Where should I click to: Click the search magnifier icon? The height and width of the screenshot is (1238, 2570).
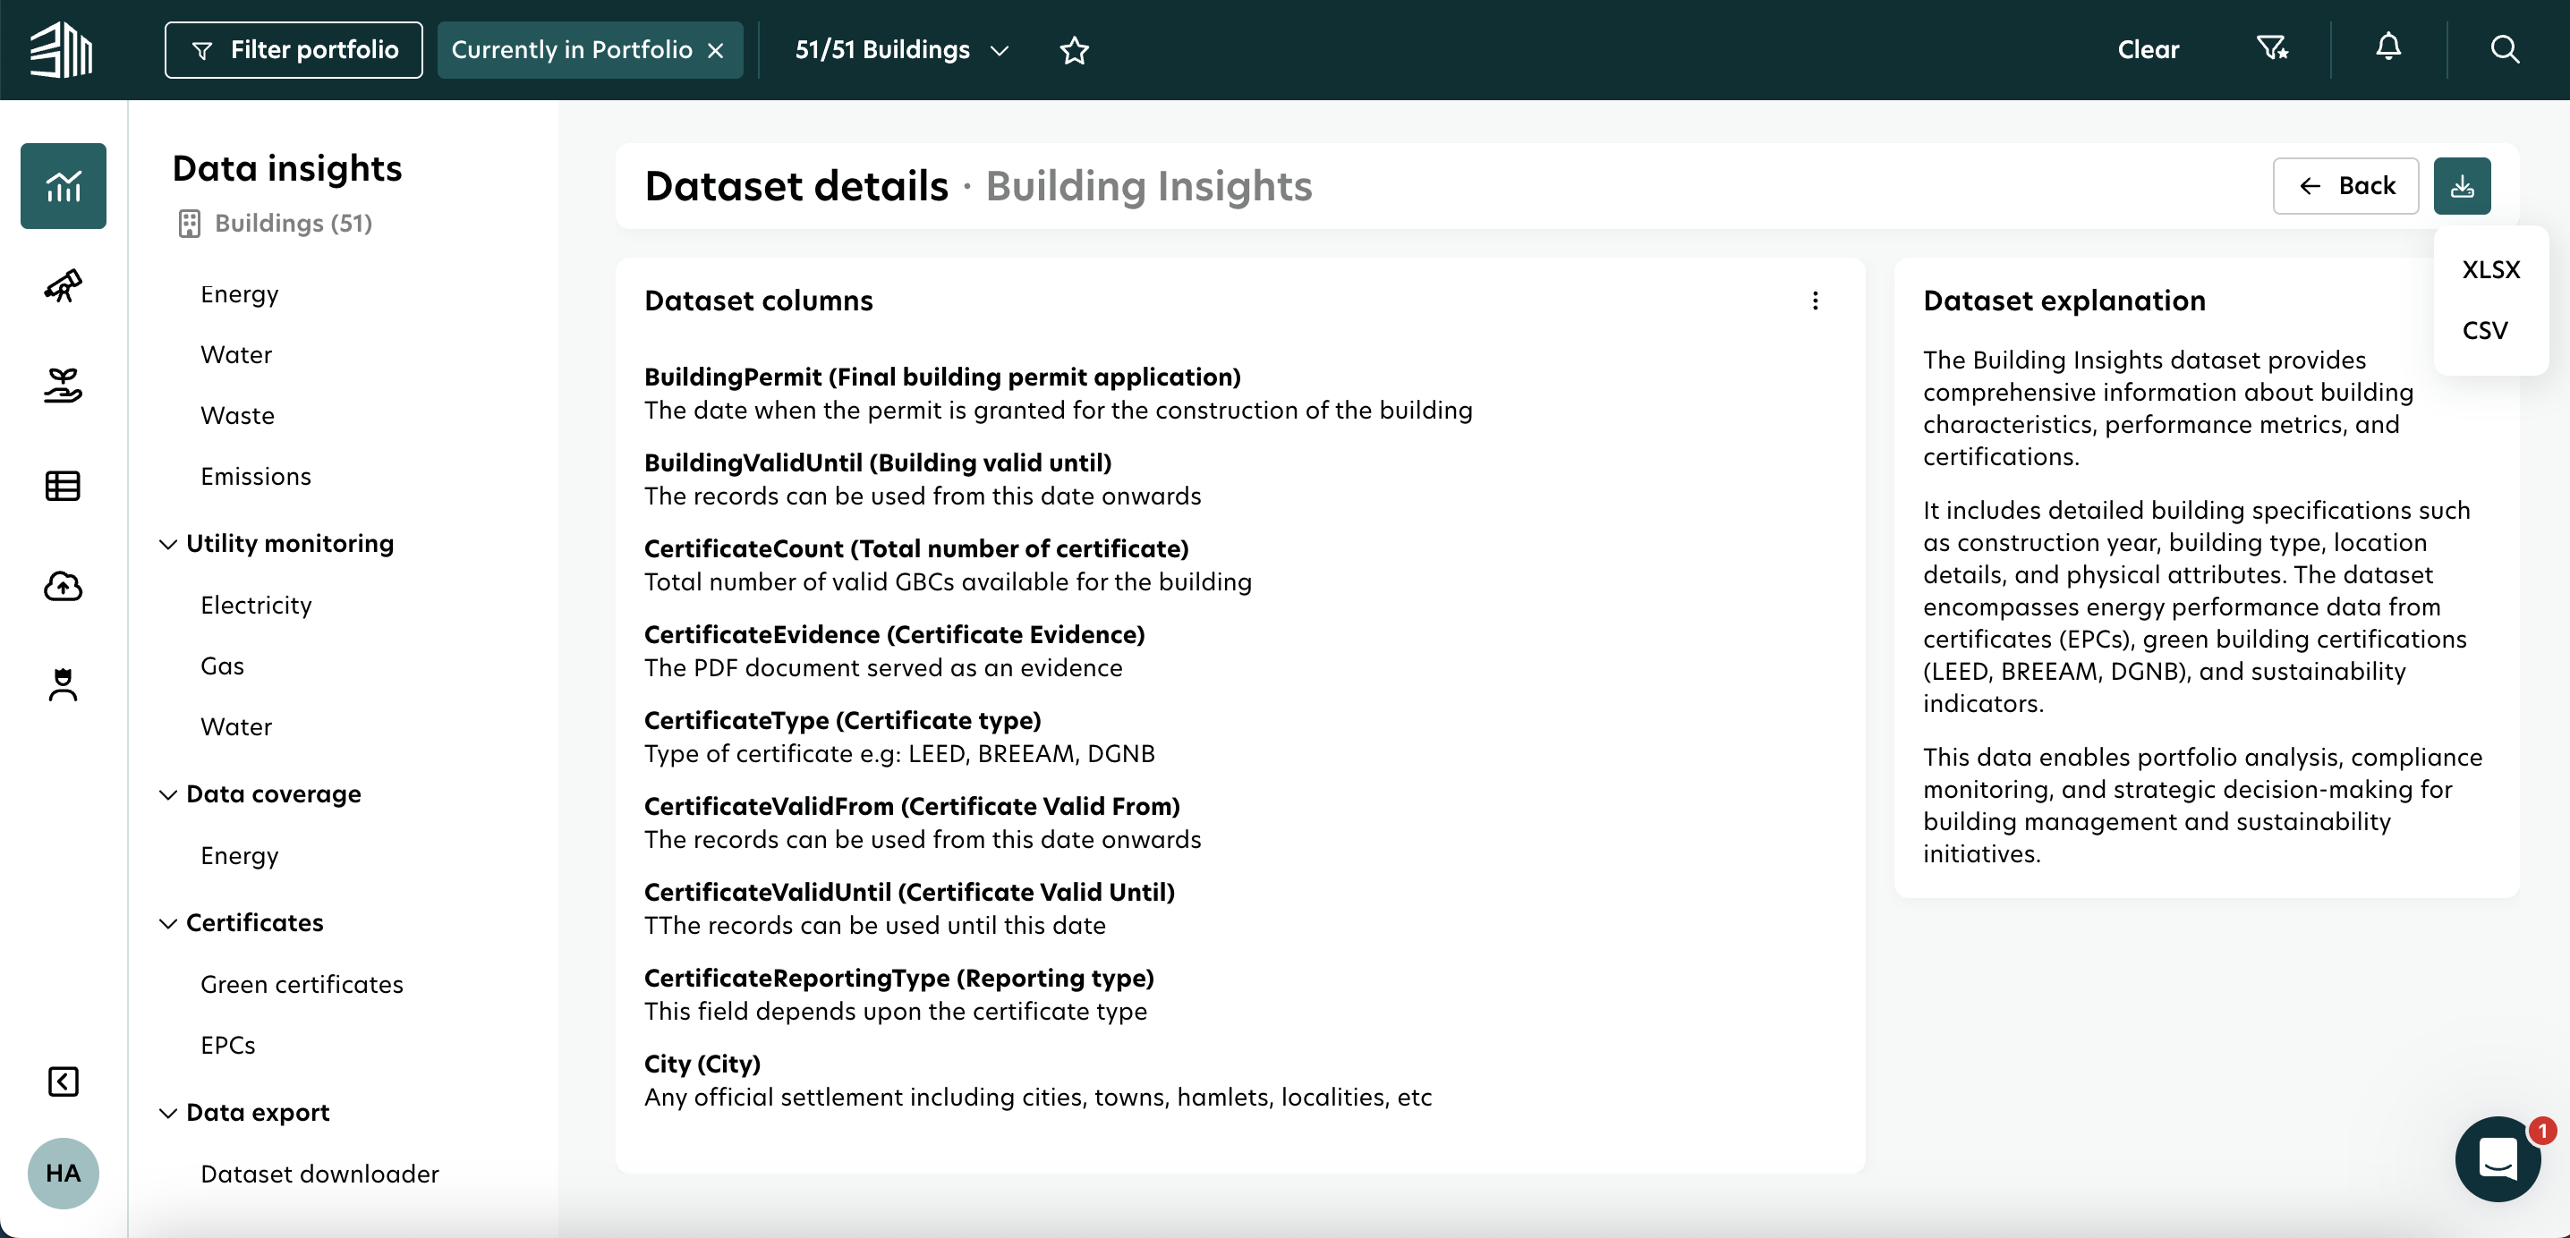coord(2506,48)
